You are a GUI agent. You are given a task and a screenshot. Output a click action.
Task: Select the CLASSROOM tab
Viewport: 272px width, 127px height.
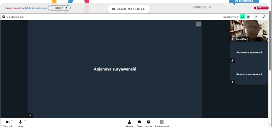(x=244, y=1)
